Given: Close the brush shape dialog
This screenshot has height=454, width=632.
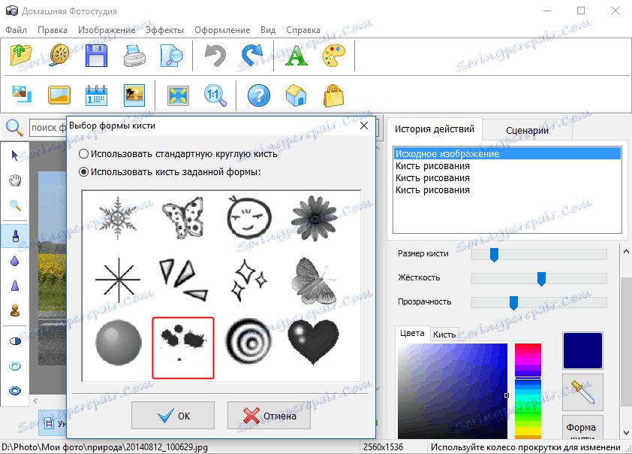Looking at the screenshot, I should pyautogui.click(x=364, y=126).
